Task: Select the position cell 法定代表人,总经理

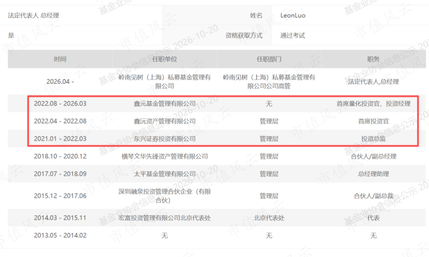Action: (x=374, y=82)
